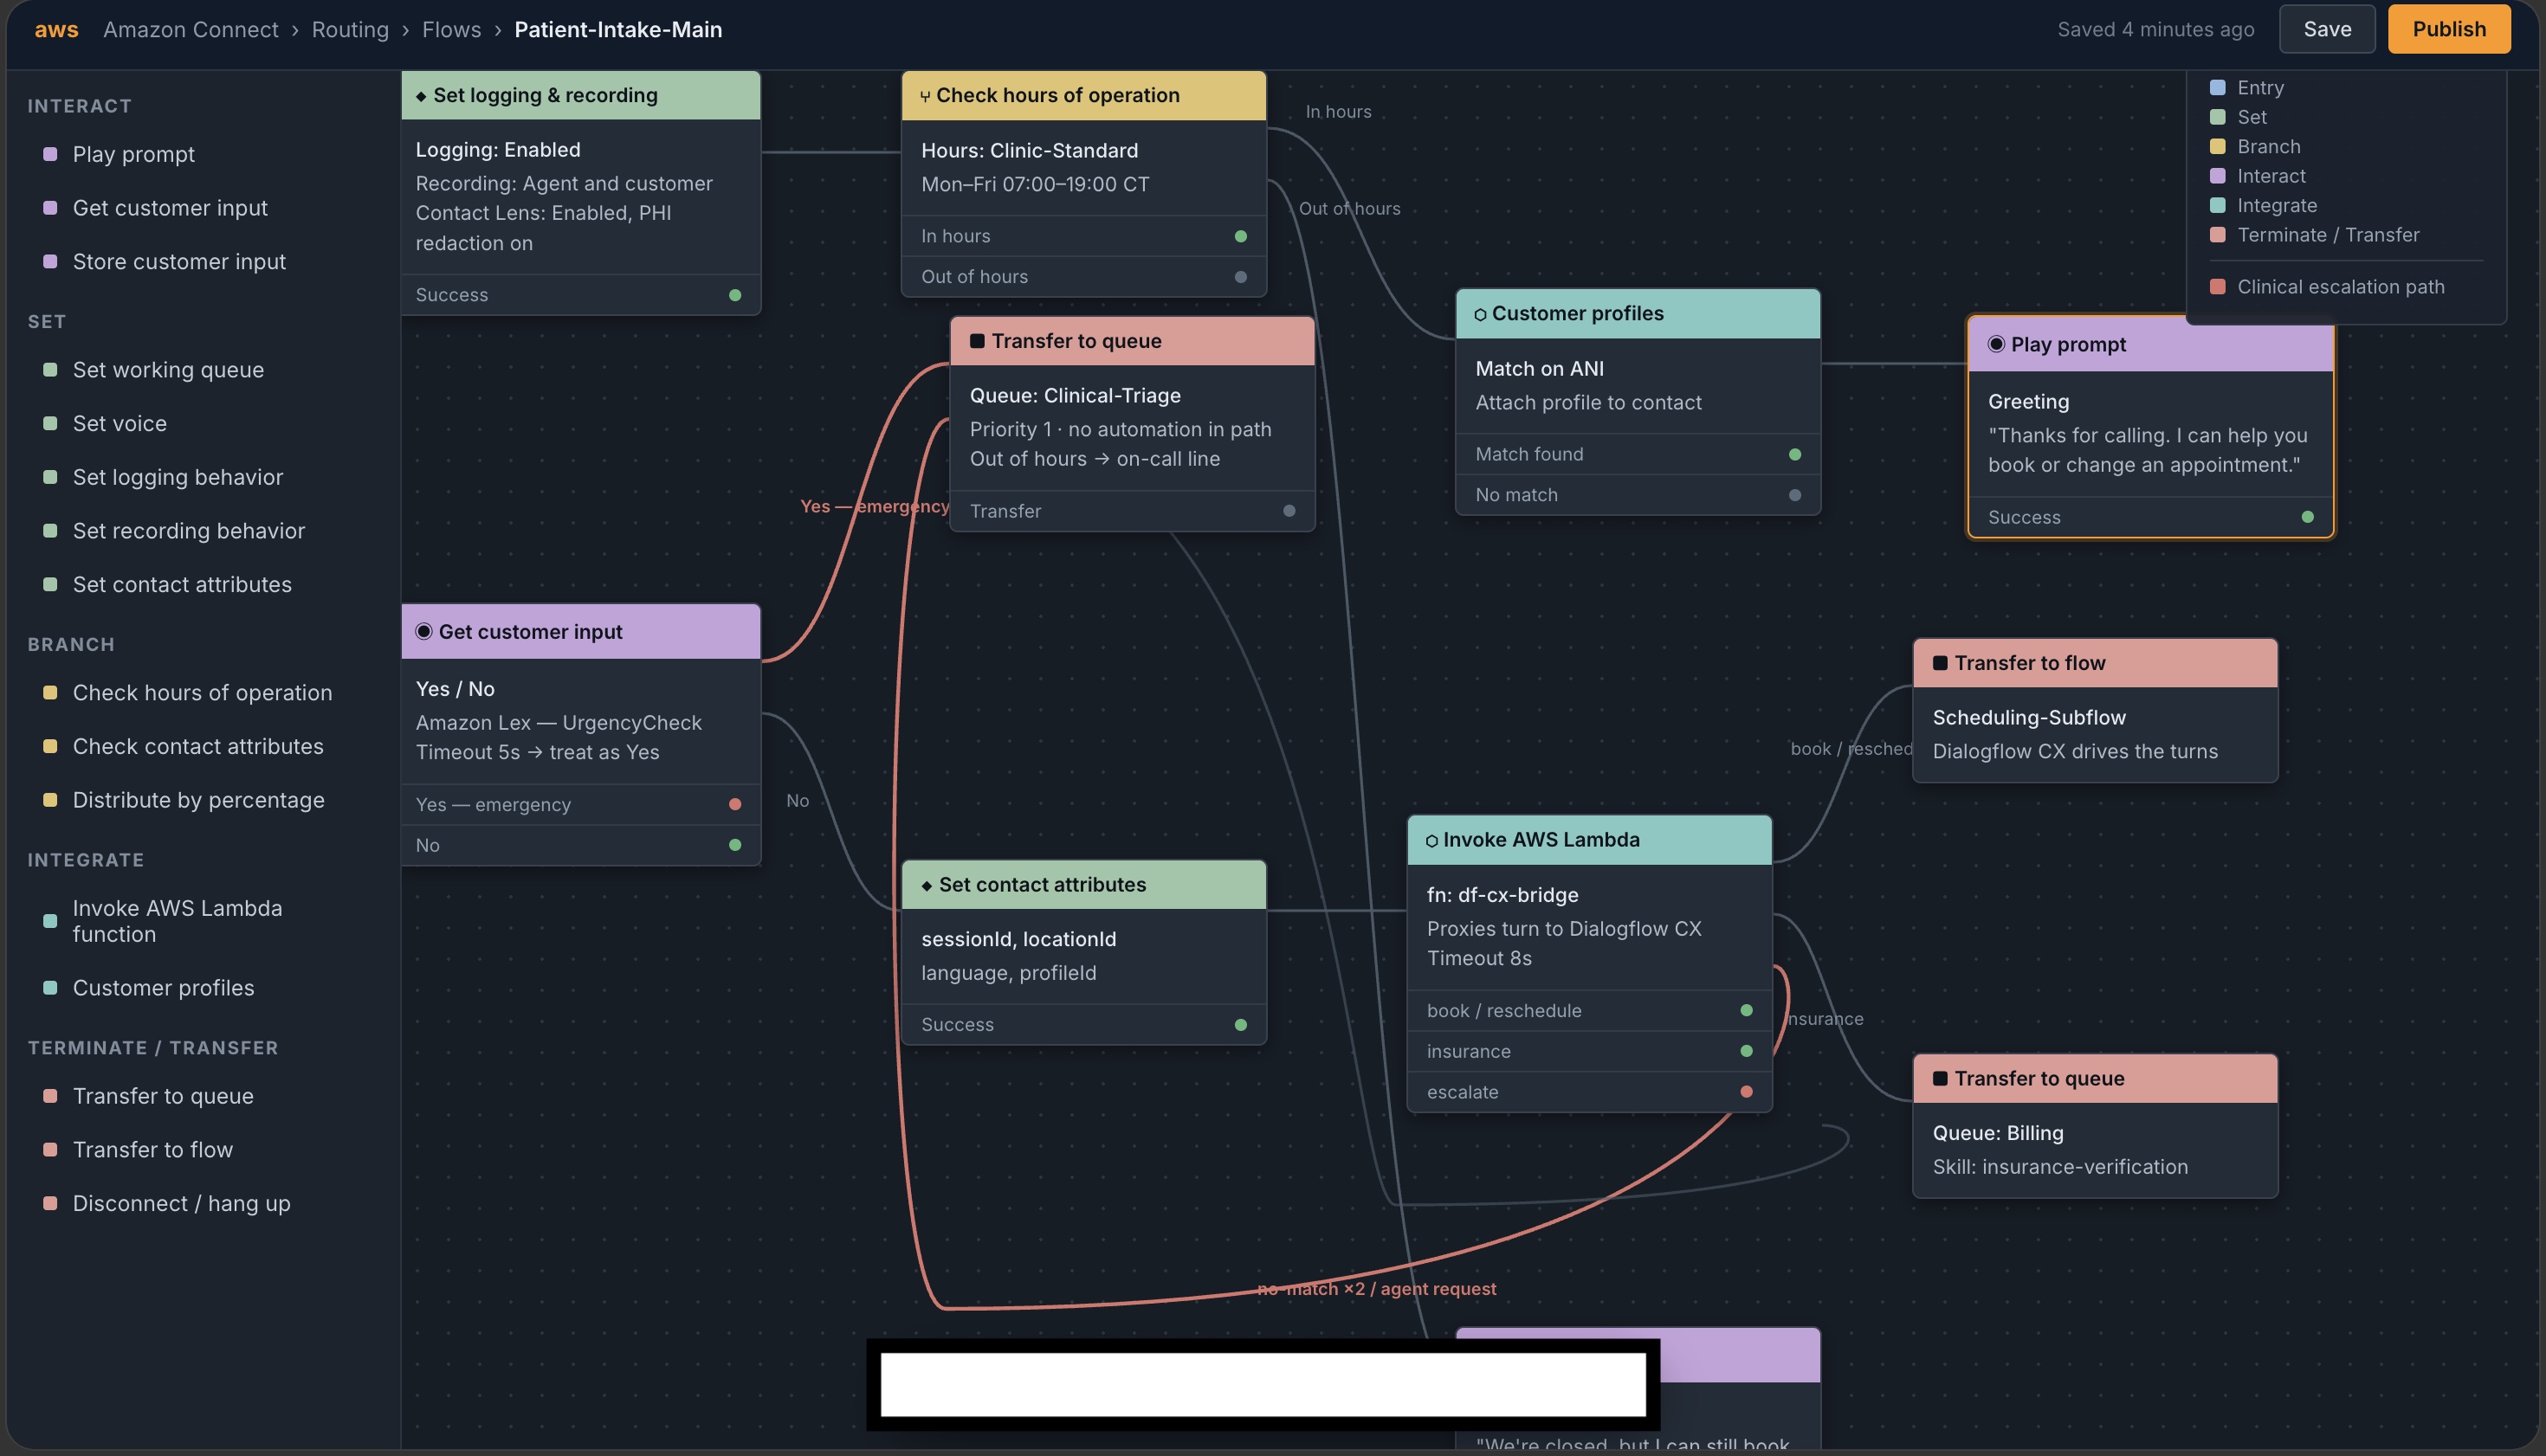Click the Save button
2546x1456 pixels.
click(2327, 29)
